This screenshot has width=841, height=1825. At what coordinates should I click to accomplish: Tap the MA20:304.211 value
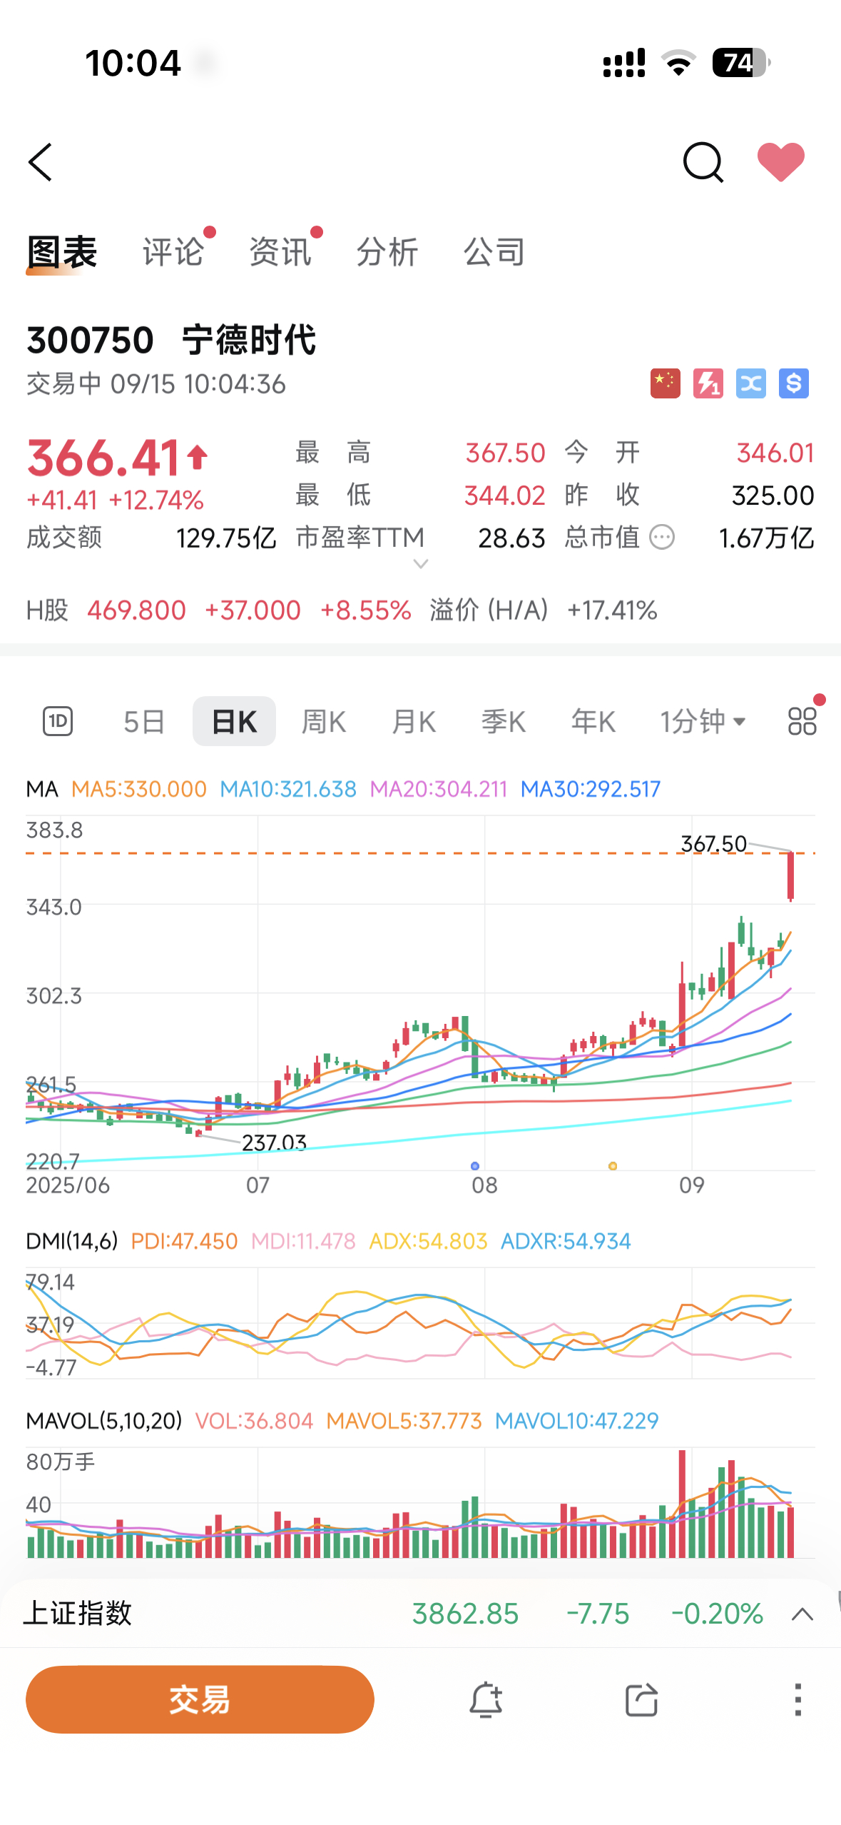[x=439, y=789]
